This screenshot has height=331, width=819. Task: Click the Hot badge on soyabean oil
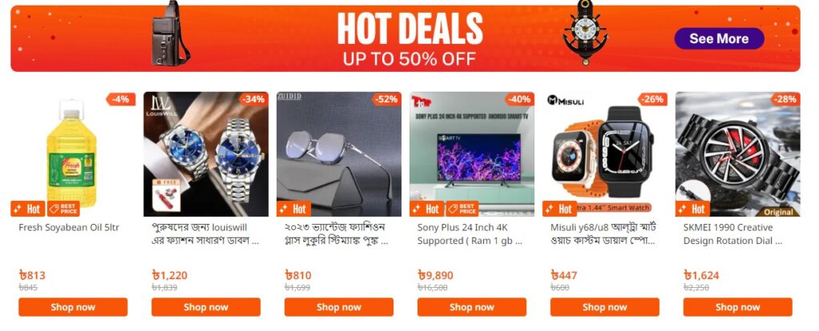pos(28,209)
